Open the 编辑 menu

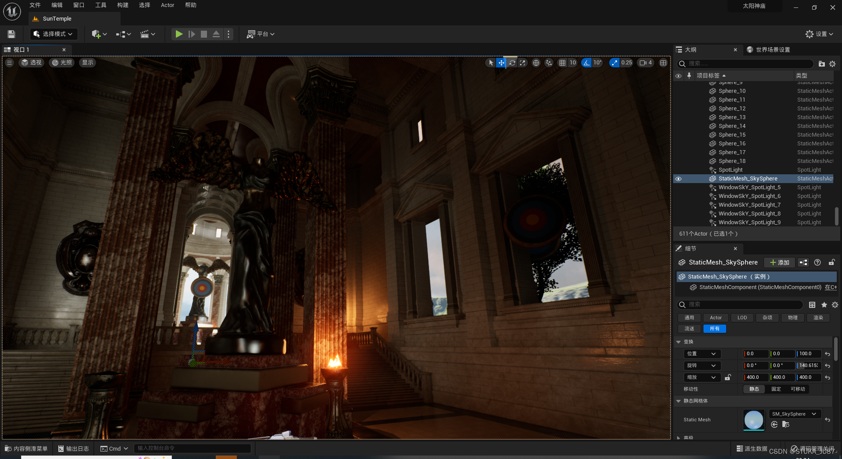(57, 5)
